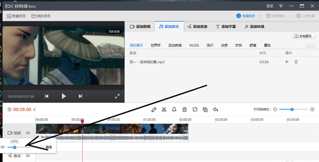
Task: Click the copy clip icon
Action: 205,110
